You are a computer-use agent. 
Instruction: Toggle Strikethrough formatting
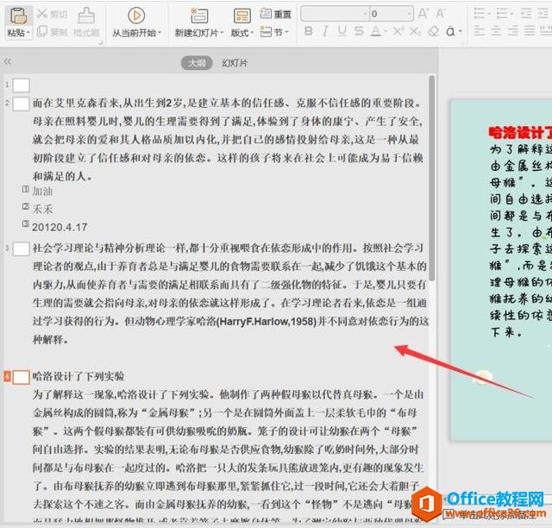359,31
